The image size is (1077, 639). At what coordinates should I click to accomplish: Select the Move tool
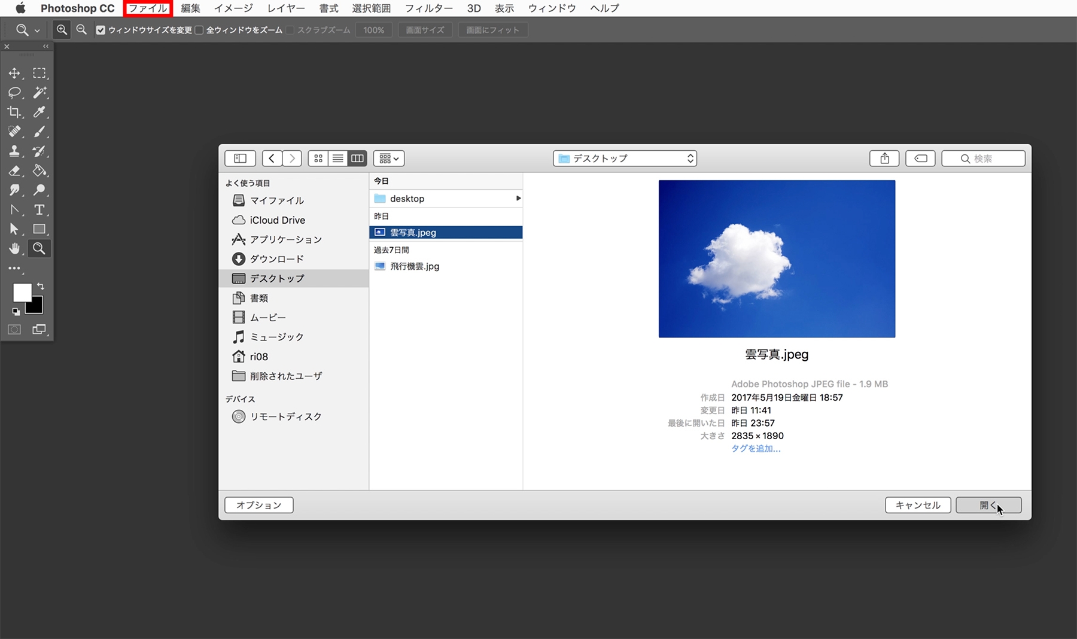[x=14, y=73]
